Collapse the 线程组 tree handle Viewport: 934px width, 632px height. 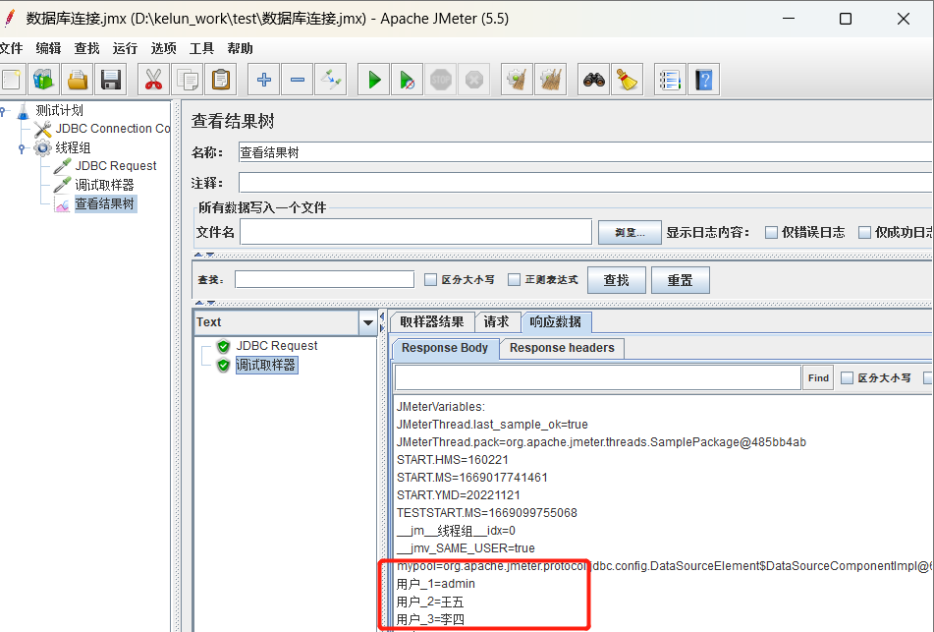pyautogui.click(x=22, y=147)
